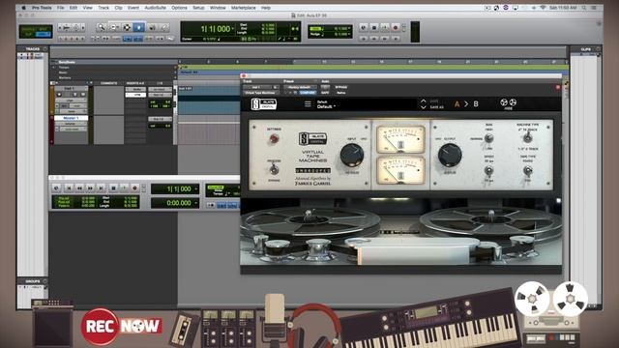
Task: Click record button in top toolbar transport
Action: pyautogui.click(x=396, y=28)
